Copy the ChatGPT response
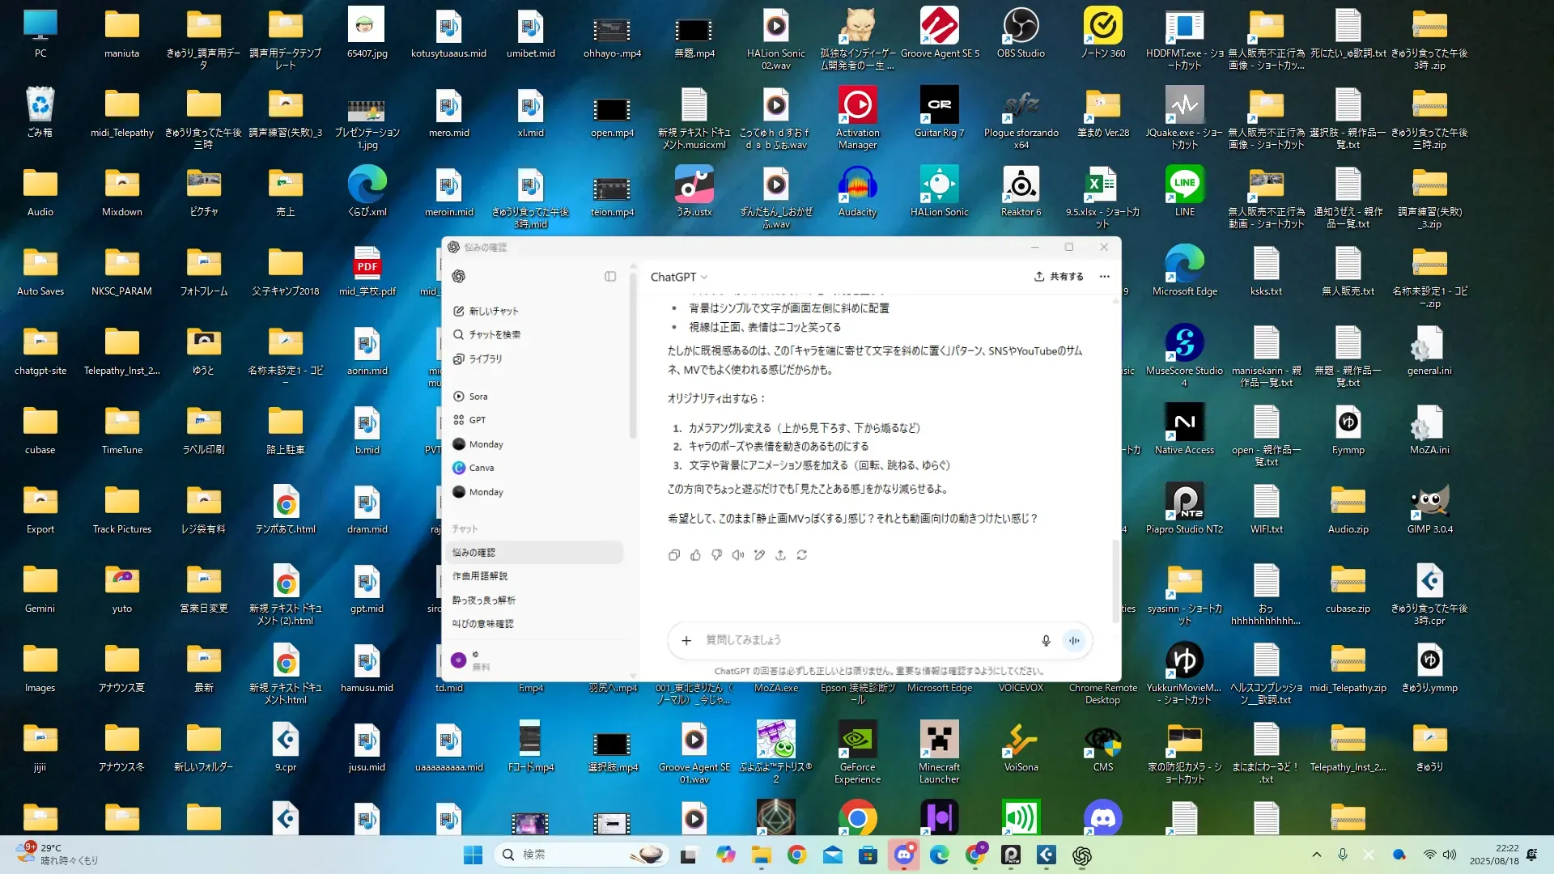Viewport: 1554px width, 874px height. click(x=673, y=555)
